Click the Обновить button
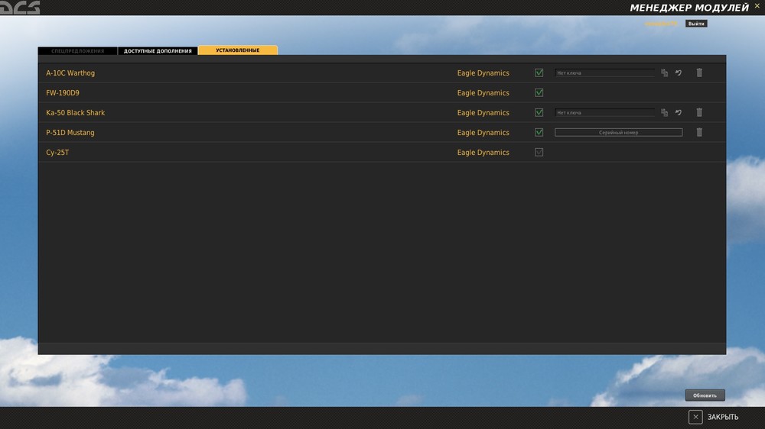765x429 pixels. 705,395
